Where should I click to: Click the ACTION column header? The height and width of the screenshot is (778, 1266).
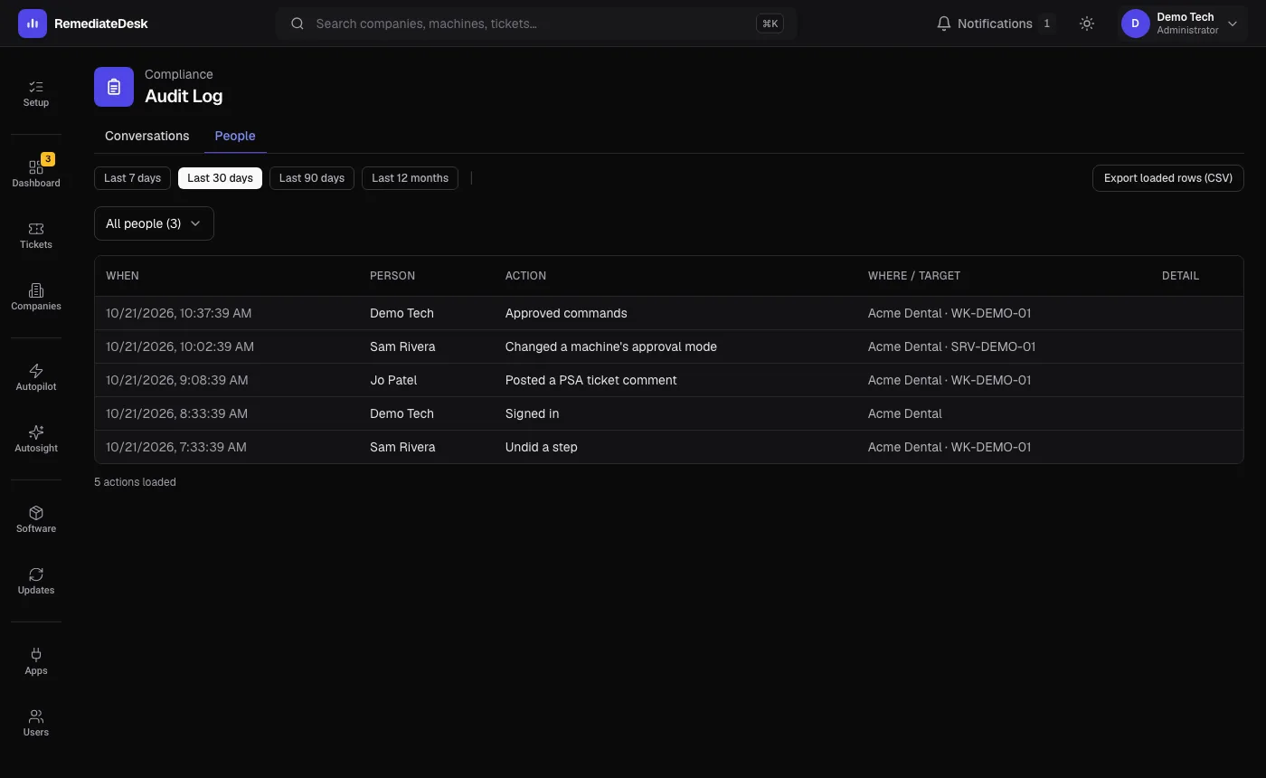pyautogui.click(x=525, y=276)
